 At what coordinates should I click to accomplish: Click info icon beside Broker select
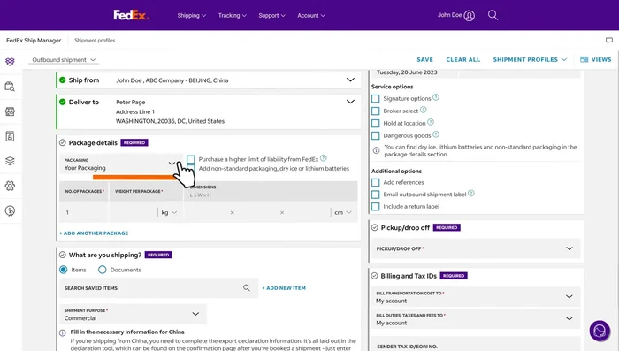[424, 110]
